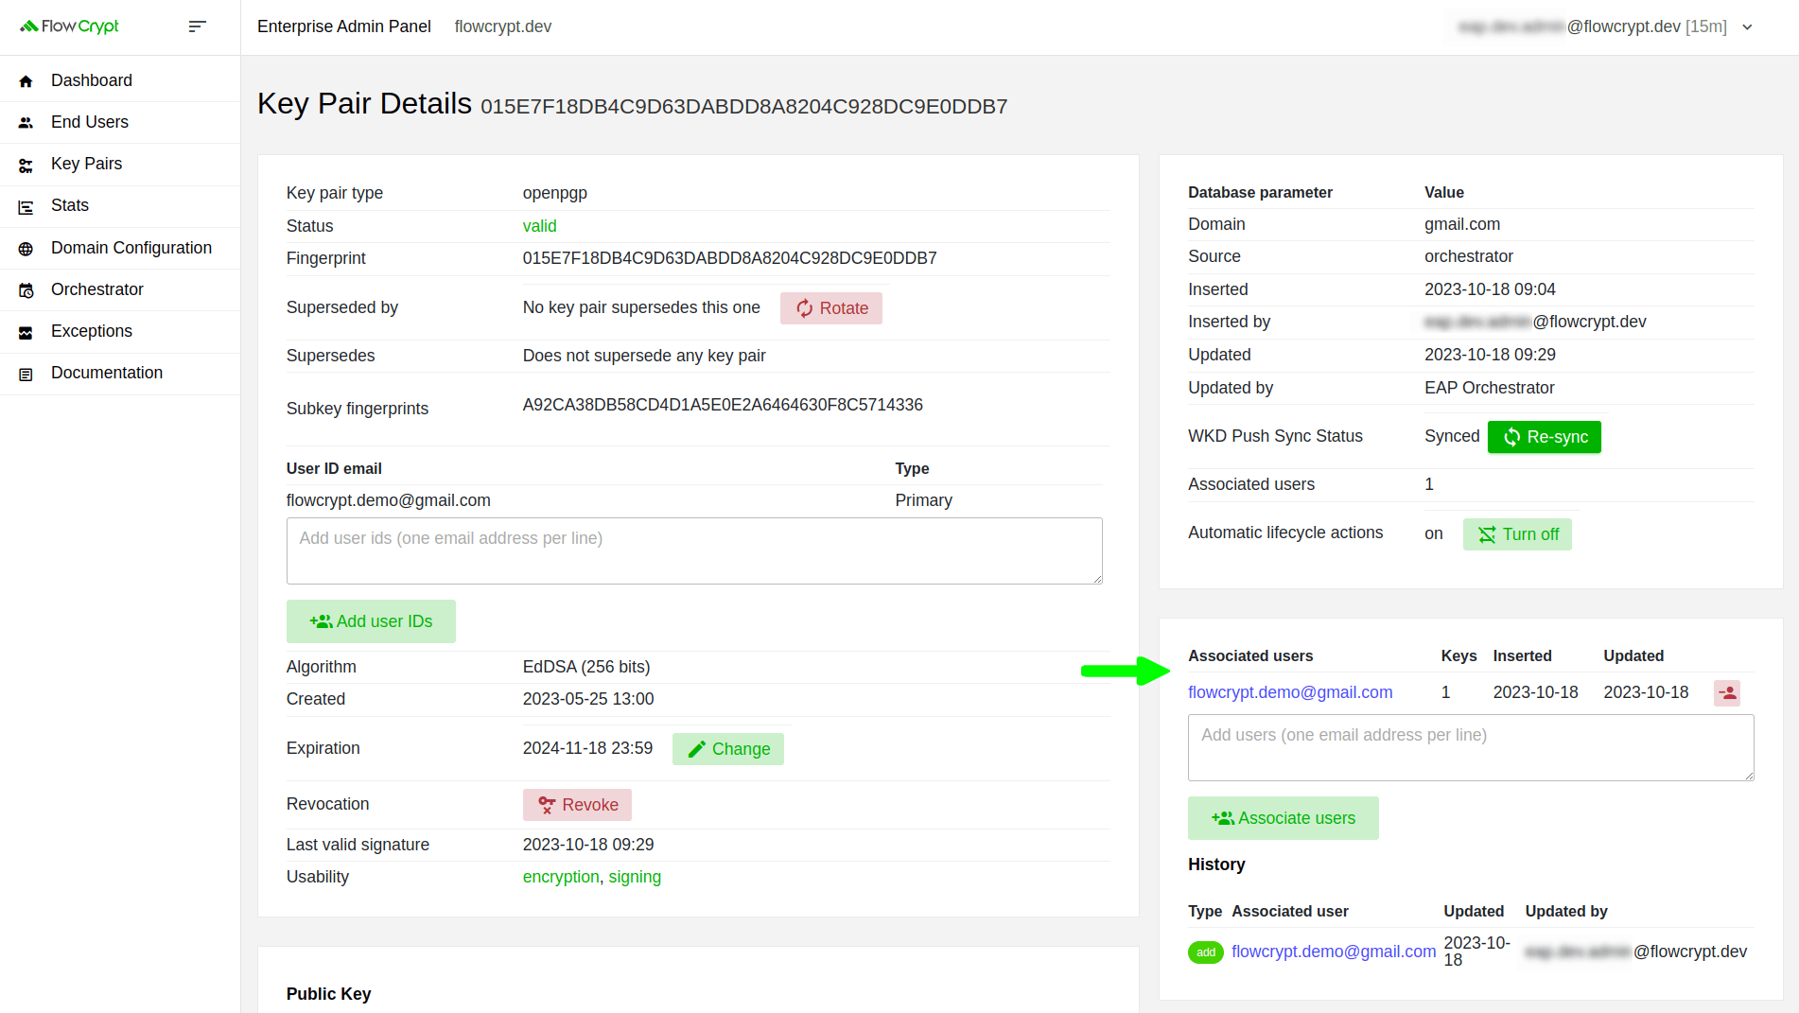Screen dimensions: 1799x1013
Task: Click the FlowCrypt logo
Action: 69,26
